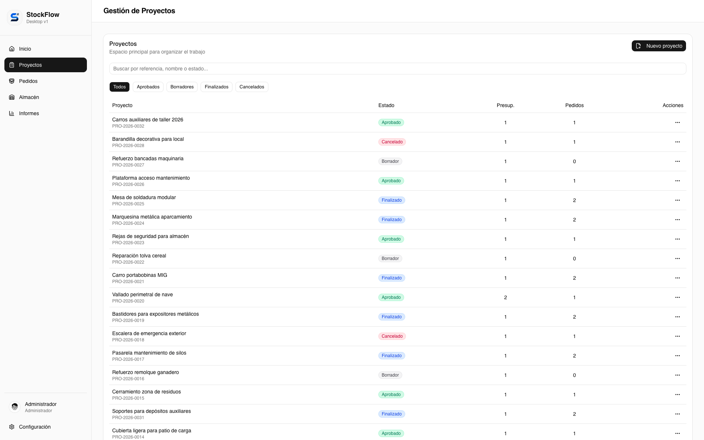
Task: Click the Presup. column header
Action: pyautogui.click(x=505, y=105)
